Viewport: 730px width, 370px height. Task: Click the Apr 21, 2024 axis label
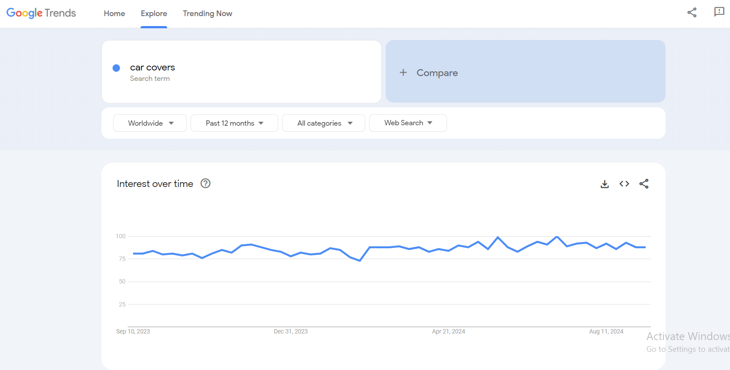click(448, 331)
